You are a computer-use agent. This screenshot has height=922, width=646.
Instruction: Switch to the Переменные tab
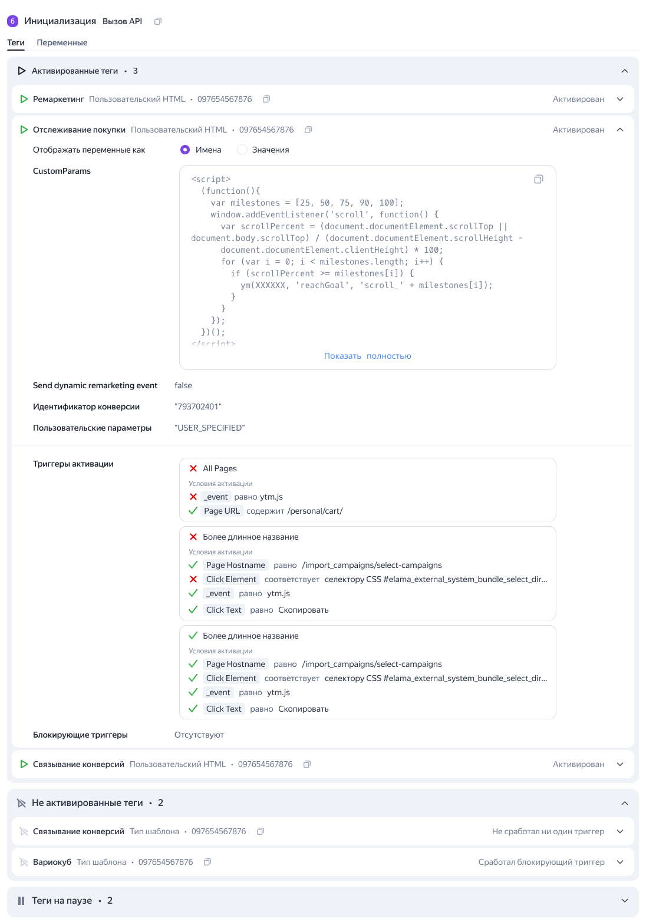(62, 42)
